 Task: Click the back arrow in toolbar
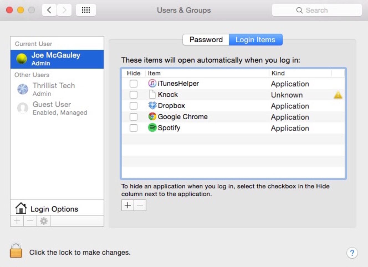click(x=49, y=10)
